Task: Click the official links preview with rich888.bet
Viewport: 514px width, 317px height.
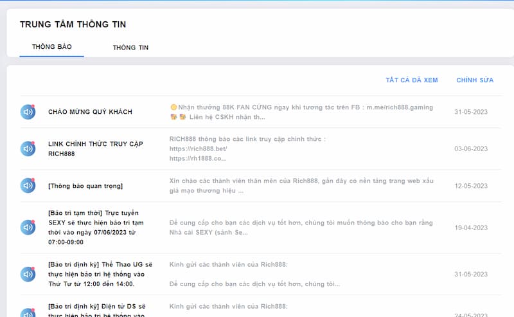Action: [x=247, y=149]
